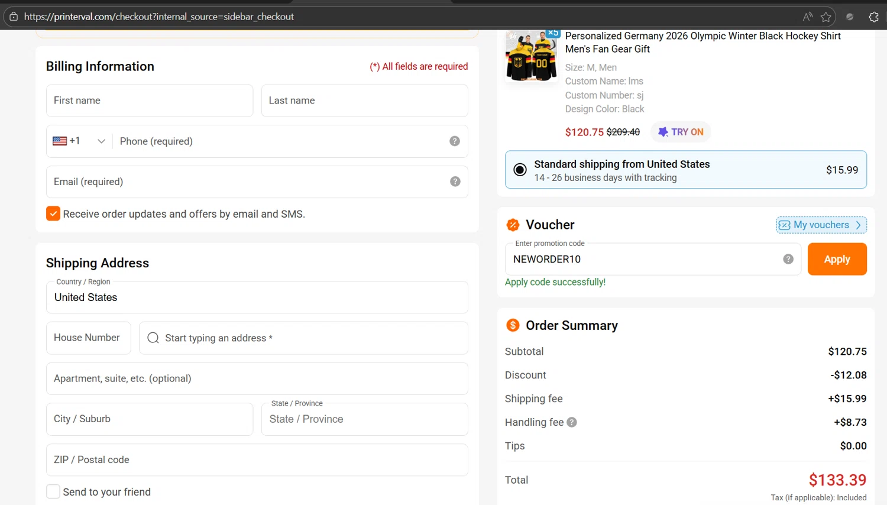The width and height of the screenshot is (887, 505).
Task: Click the Handling fee value +$8.73
Action: [x=850, y=422]
